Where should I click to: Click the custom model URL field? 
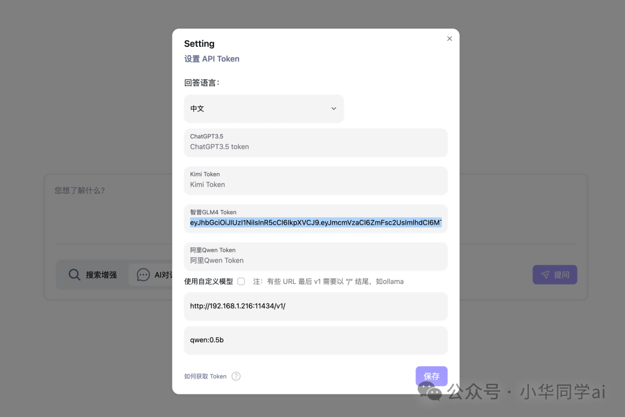coord(315,306)
